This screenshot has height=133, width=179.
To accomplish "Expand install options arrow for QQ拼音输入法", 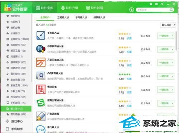I will [x=173, y=76].
